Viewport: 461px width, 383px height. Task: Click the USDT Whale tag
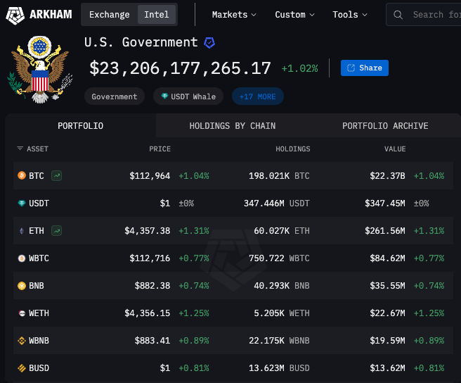pos(188,96)
